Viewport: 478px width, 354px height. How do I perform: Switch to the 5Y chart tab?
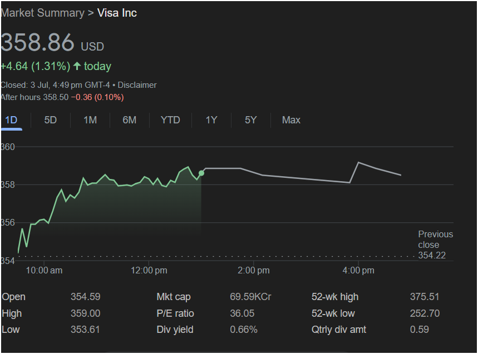pos(251,120)
